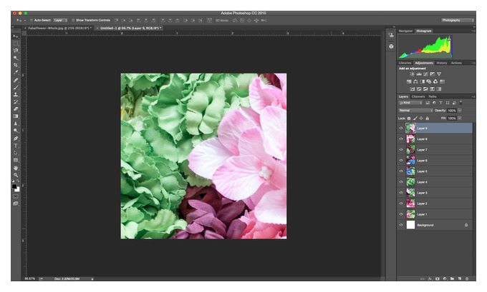Select the Layer 2 thumbnail
Viewport: 487px width, 292px height.
point(410,203)
